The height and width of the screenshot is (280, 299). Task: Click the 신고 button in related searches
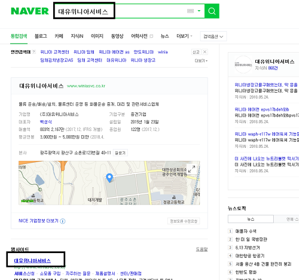click(196, 52)
